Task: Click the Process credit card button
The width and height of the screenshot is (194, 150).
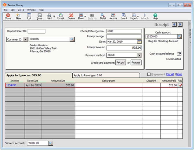Action: pyautogui.click(x=136, y=63)
